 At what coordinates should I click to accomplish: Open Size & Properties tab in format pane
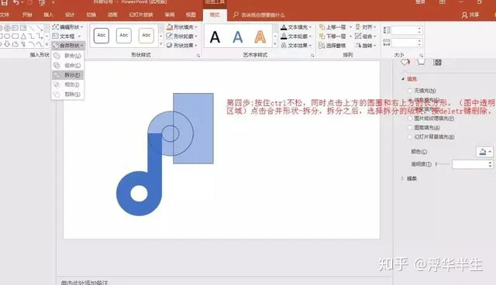point(438,62)
